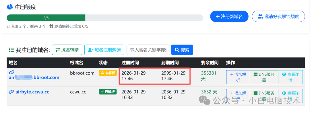Click the 剩余时间 column header
Viewport: 310px width, 113px height.
210,63
